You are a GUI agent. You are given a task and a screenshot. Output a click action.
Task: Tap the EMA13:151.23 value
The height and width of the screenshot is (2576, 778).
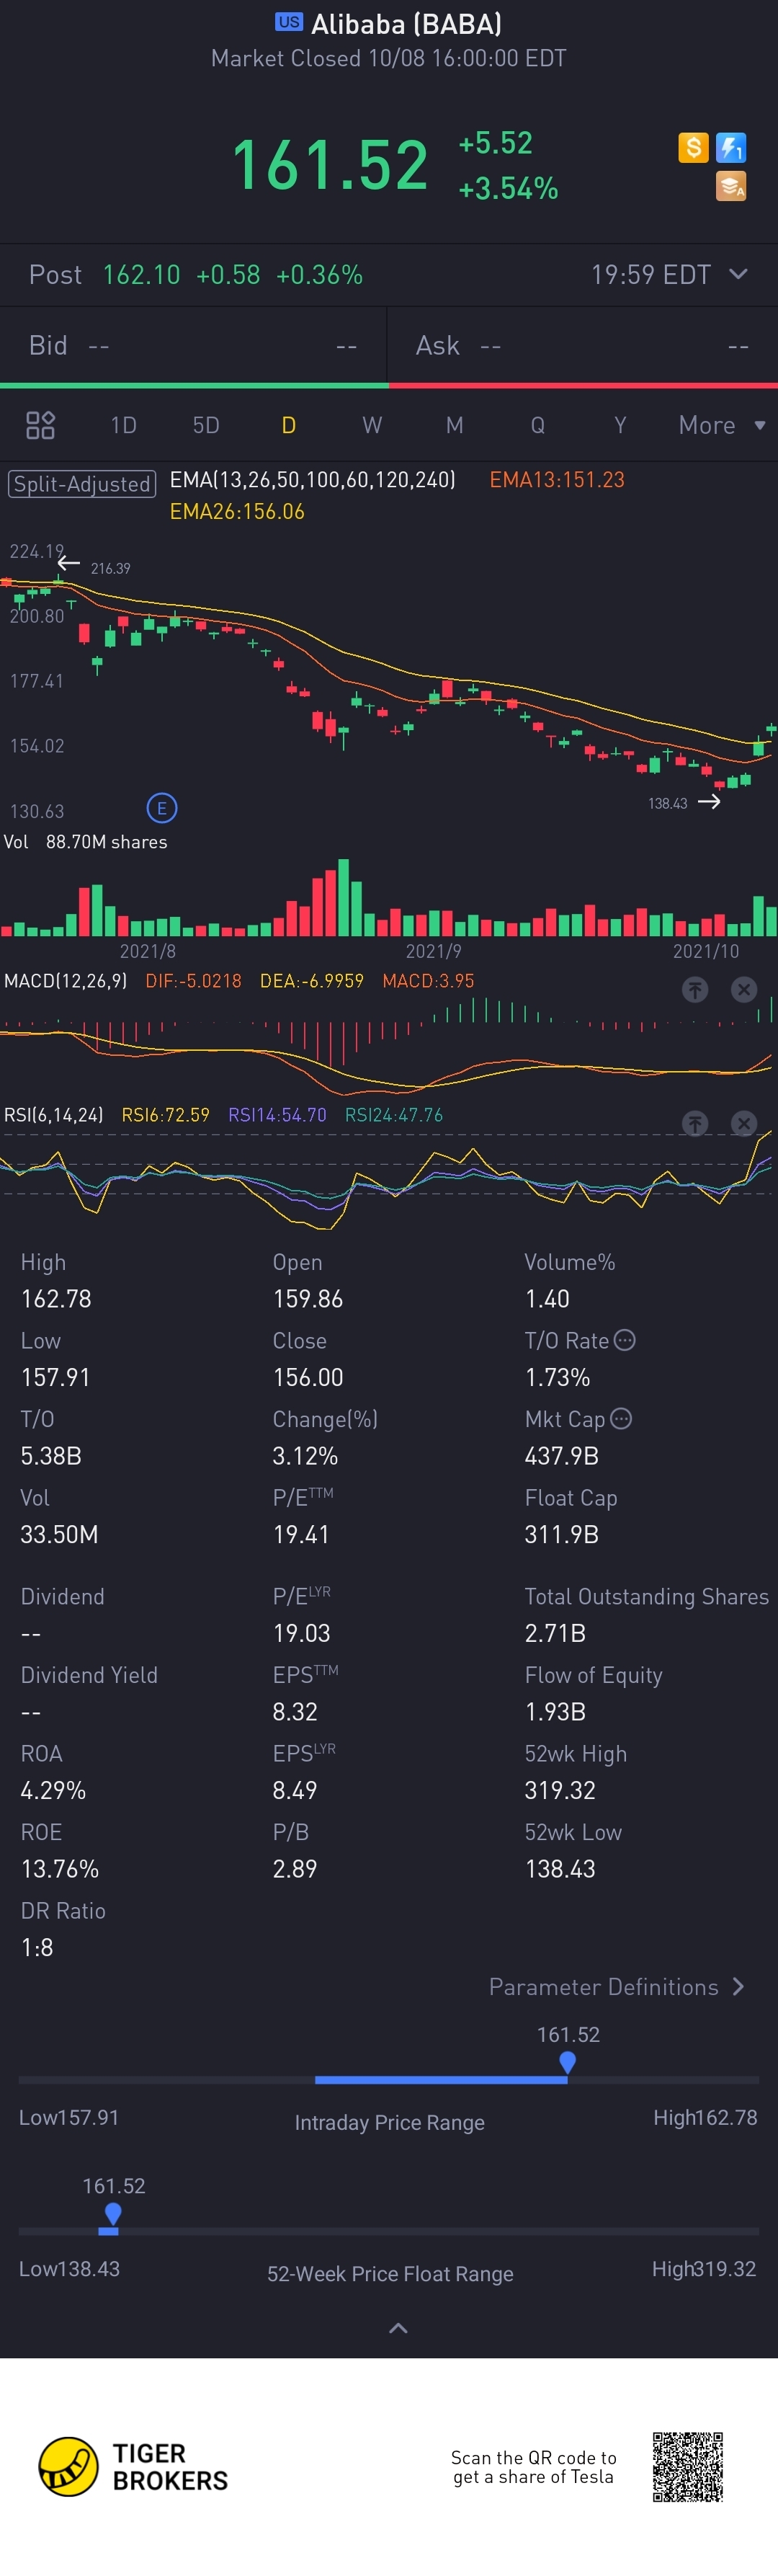(x=557, y=480)
